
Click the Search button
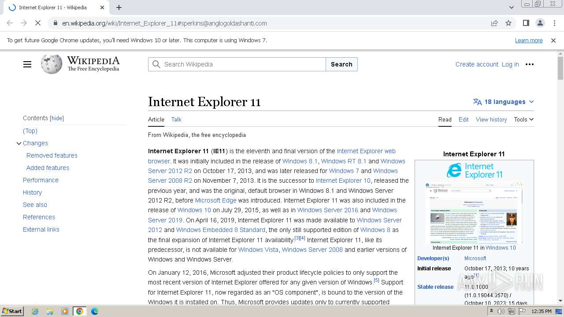tap(341, 64)
